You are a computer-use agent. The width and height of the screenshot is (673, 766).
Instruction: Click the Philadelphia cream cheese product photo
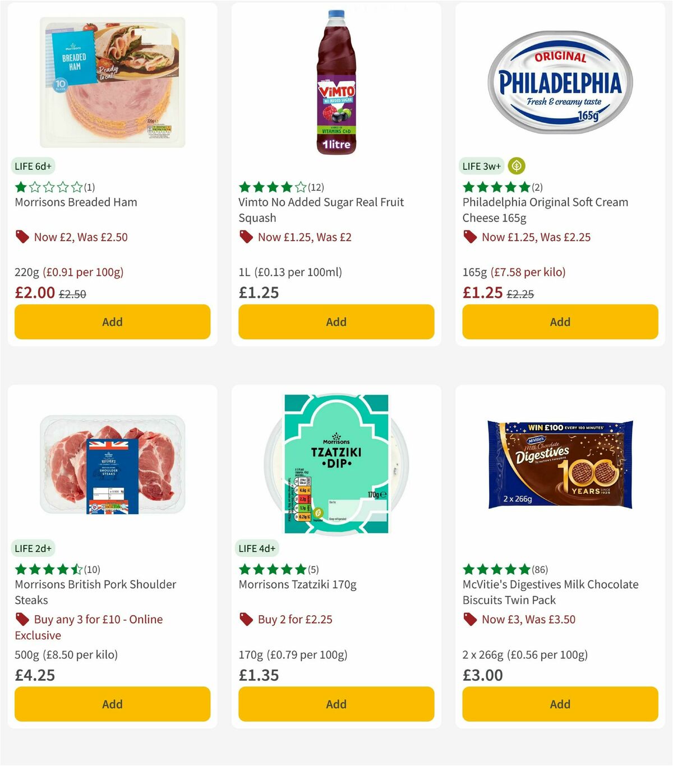tap(560, 79)
